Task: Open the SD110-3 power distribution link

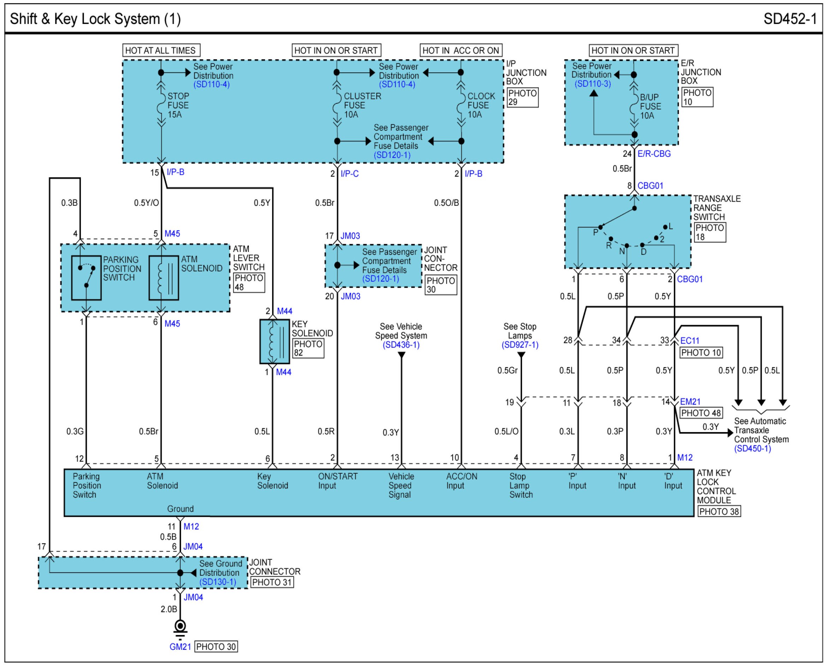Action: coord(592,84)
